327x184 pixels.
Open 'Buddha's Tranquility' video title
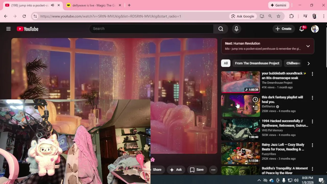285,171
